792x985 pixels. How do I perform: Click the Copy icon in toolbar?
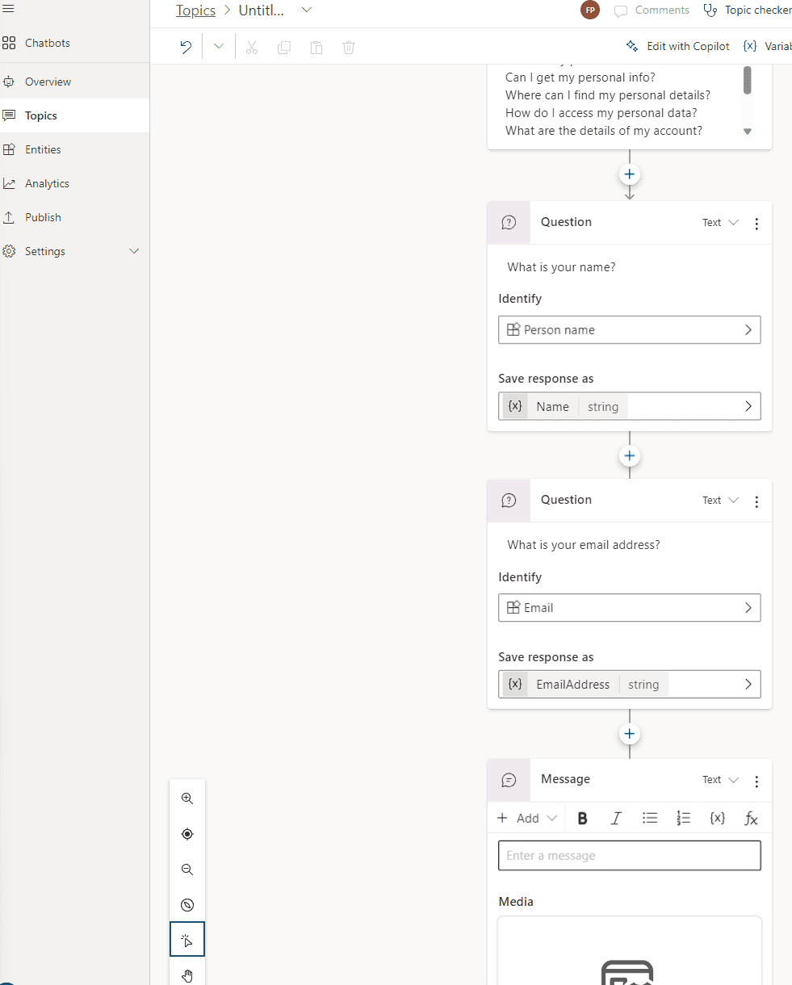click(284, 47)
